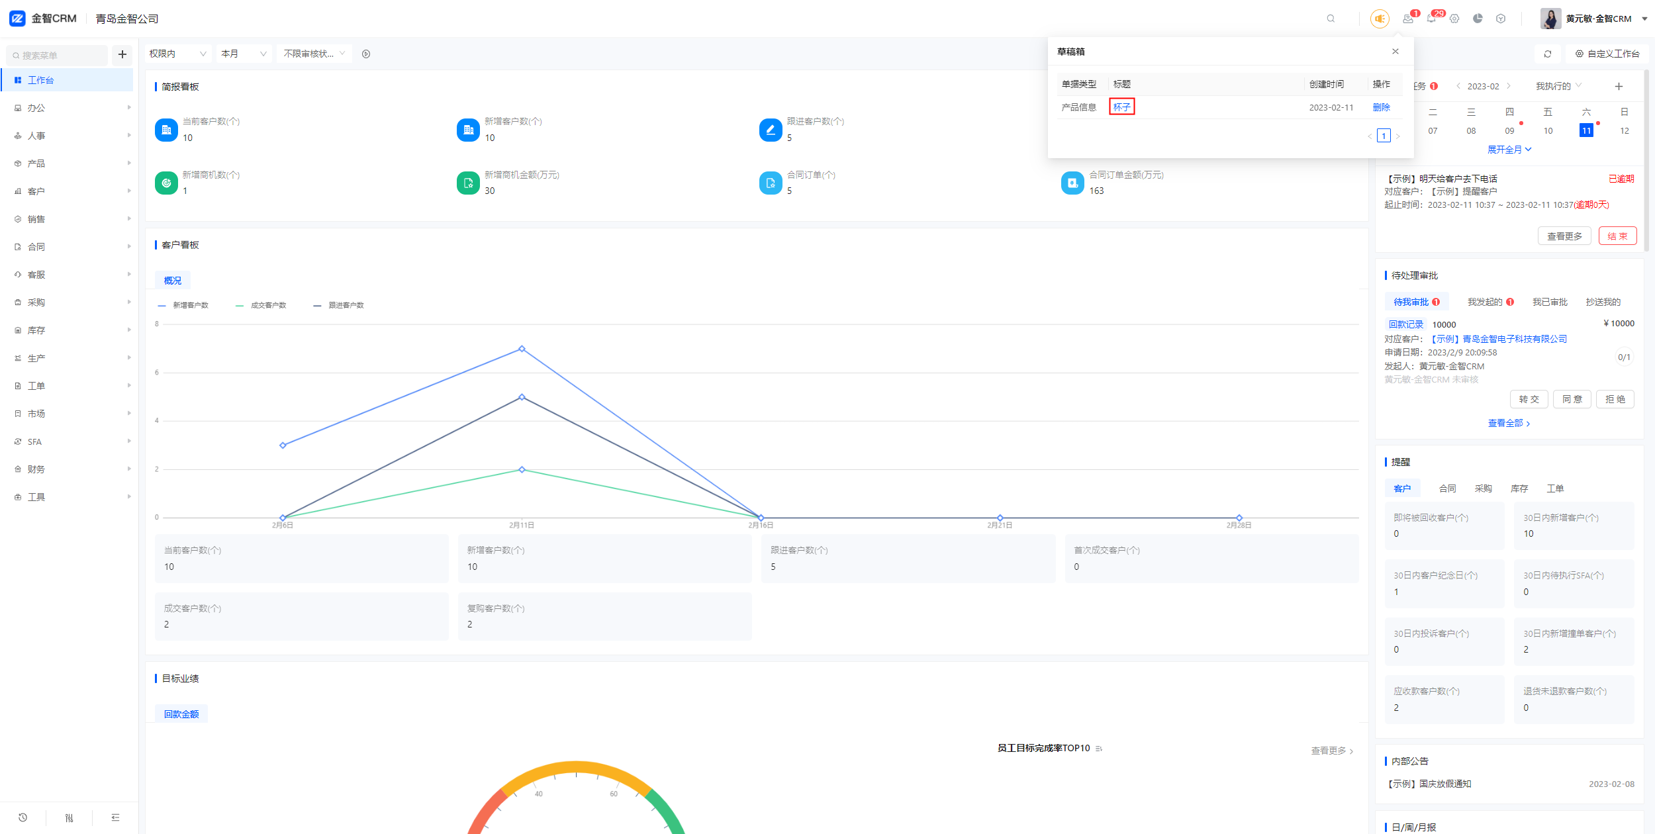Click the 跟进客户数 pencil icon
This screenshot has height=834, width=1655.
[x=771, y=130]
